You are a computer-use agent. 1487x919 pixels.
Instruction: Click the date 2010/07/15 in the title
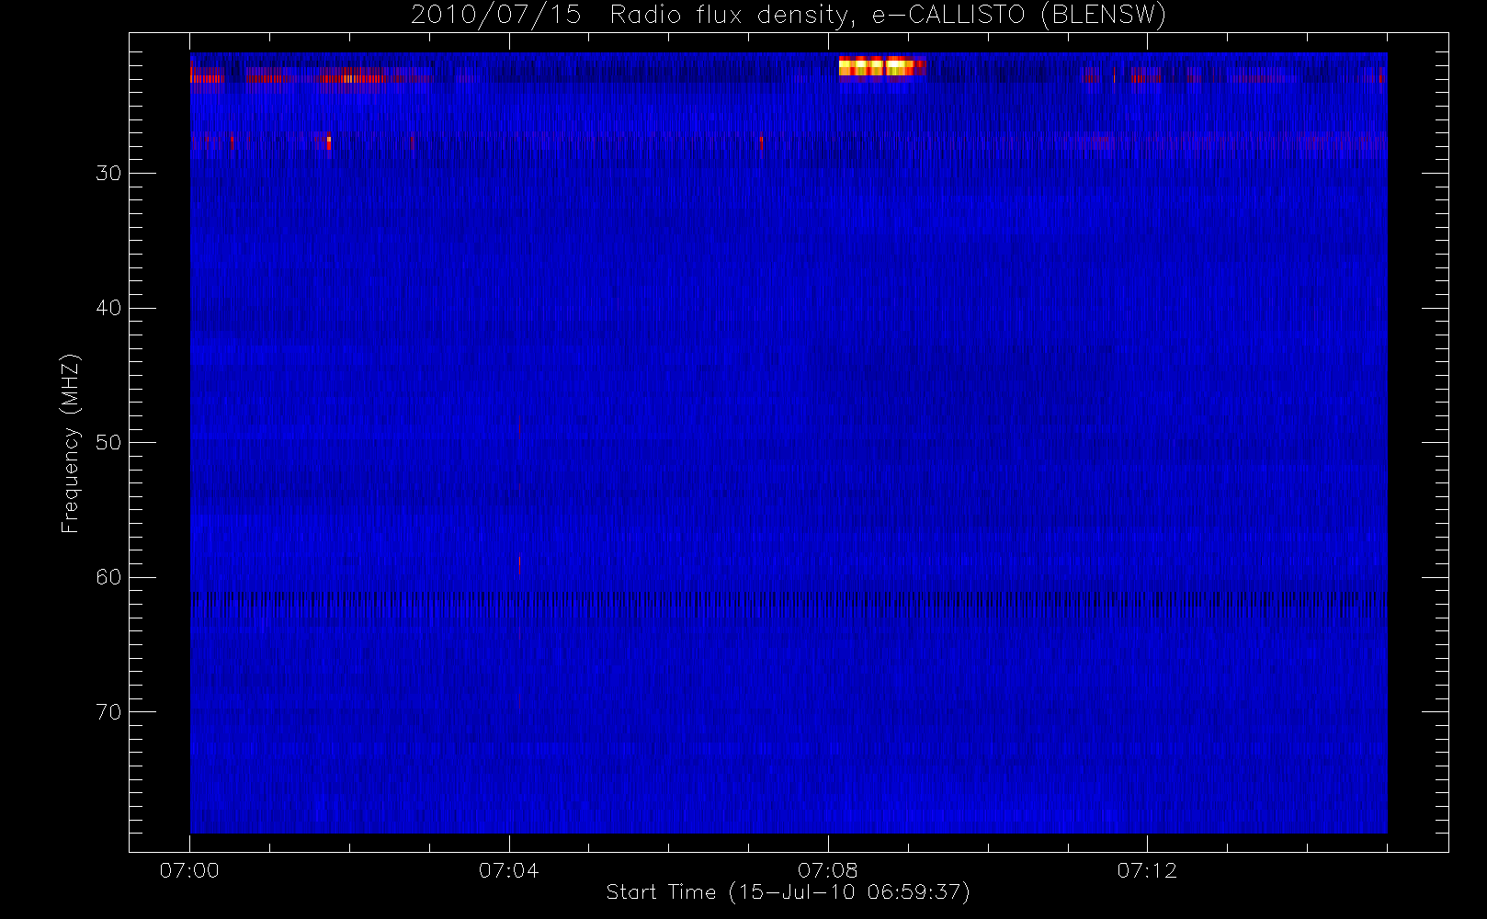pos(496,16)
